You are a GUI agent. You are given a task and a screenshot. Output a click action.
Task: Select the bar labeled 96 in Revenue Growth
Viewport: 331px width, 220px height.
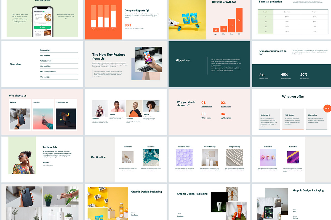[x=239, y=20]
